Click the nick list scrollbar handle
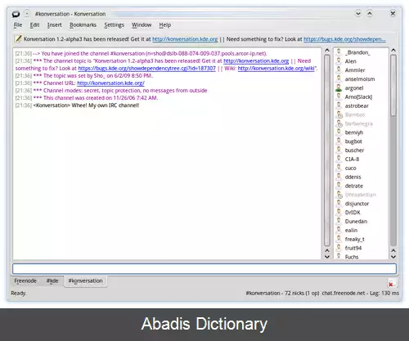 coord(393,85)
